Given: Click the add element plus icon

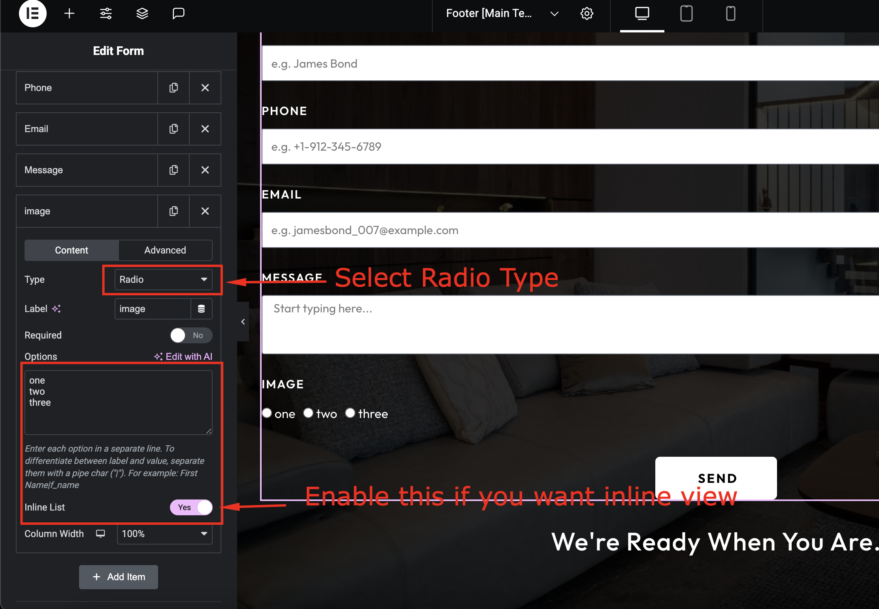Looking at the screenshot, I should (x=69, y=13).
